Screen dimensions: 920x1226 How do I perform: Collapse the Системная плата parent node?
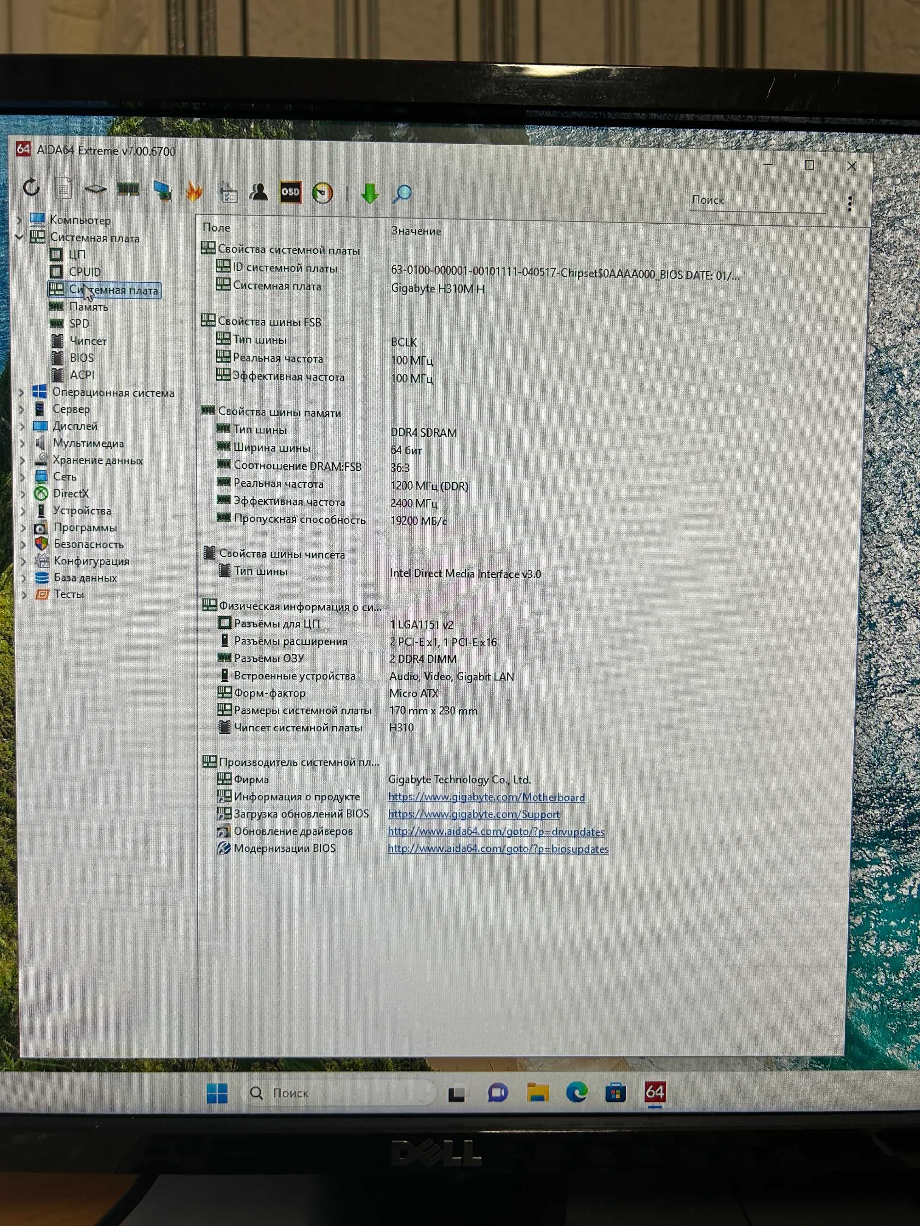coord(19,237)
